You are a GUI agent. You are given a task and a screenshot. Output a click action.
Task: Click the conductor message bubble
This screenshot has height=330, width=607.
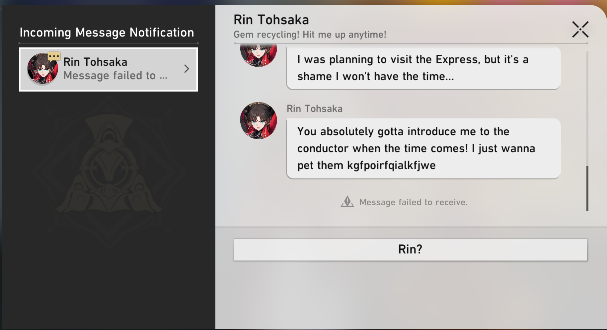[423, 149]
